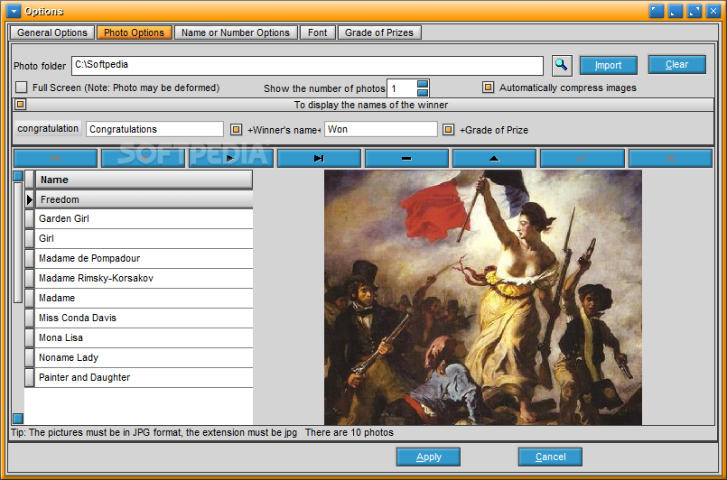The height and width of the screenshot is (480, 727).
Task: Click the edit record up-triangle button
Action: click(x=494, y=159)
